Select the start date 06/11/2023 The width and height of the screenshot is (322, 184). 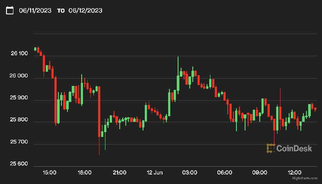point(36,10)
